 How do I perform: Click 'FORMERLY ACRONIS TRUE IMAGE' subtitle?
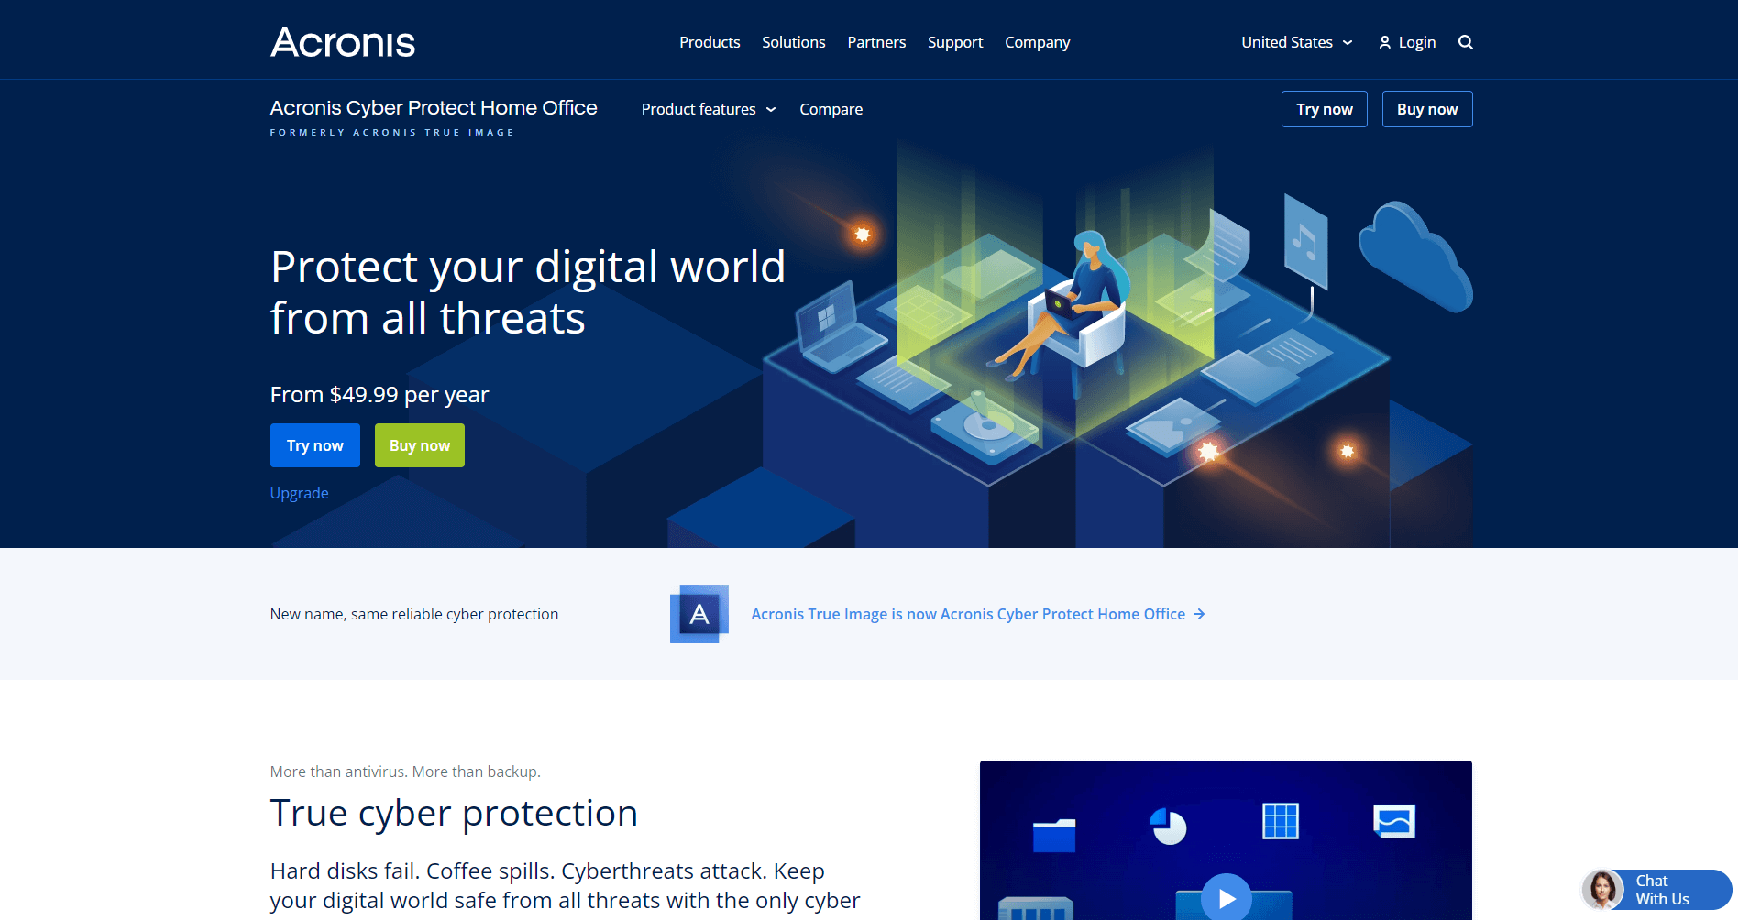pos(392,133)
